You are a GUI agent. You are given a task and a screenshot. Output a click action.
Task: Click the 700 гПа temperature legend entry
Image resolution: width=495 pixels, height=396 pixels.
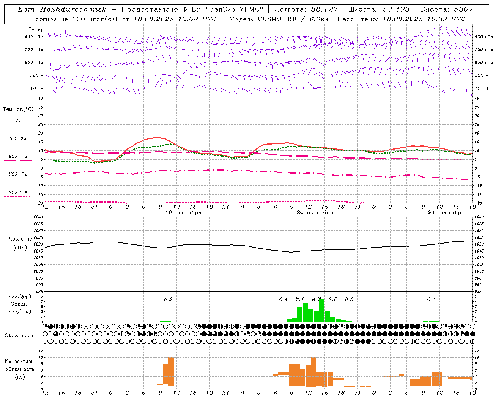(x=18, y=174)
